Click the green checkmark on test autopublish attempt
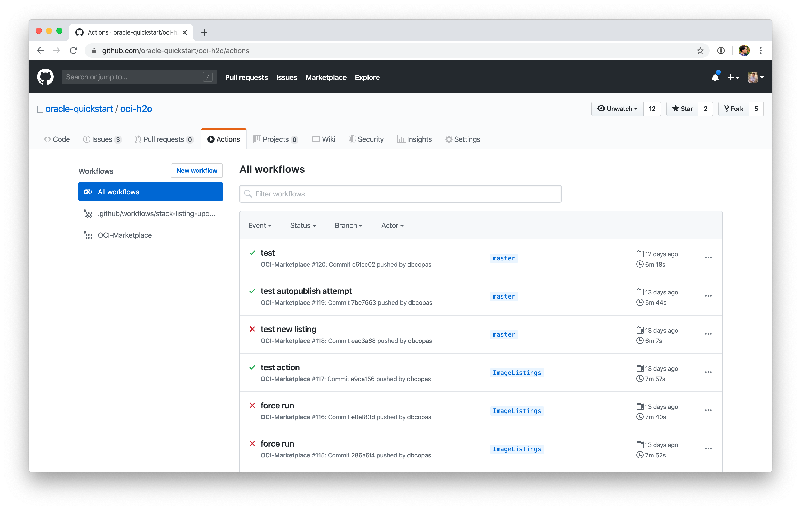Screen dimensions: 801x510 tap(252, 291)
